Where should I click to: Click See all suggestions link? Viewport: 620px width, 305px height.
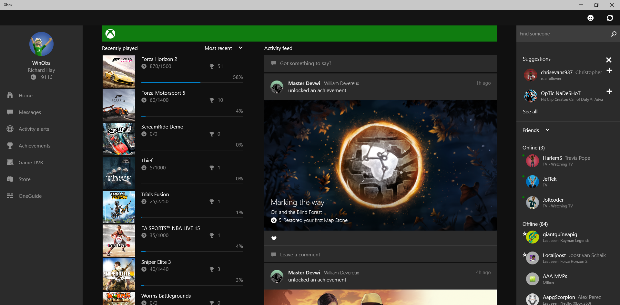point(530,112)
